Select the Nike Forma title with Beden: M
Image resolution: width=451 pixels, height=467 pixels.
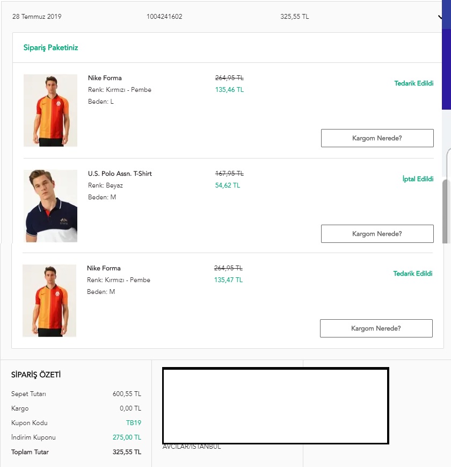(104, 268)
